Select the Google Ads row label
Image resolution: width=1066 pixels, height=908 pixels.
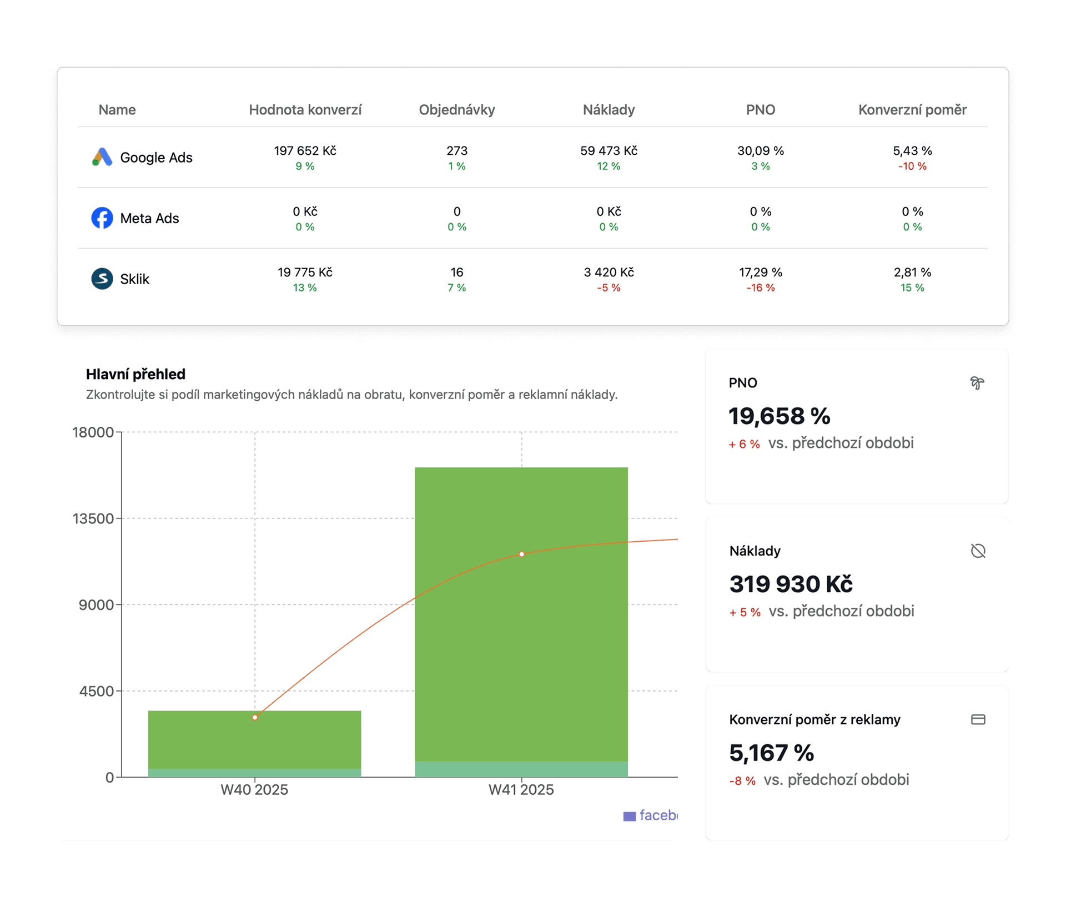(156, 158)
